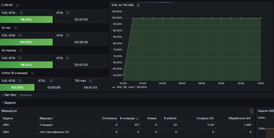
Task: Sort by the Новые column header
Action: [152, 118]
